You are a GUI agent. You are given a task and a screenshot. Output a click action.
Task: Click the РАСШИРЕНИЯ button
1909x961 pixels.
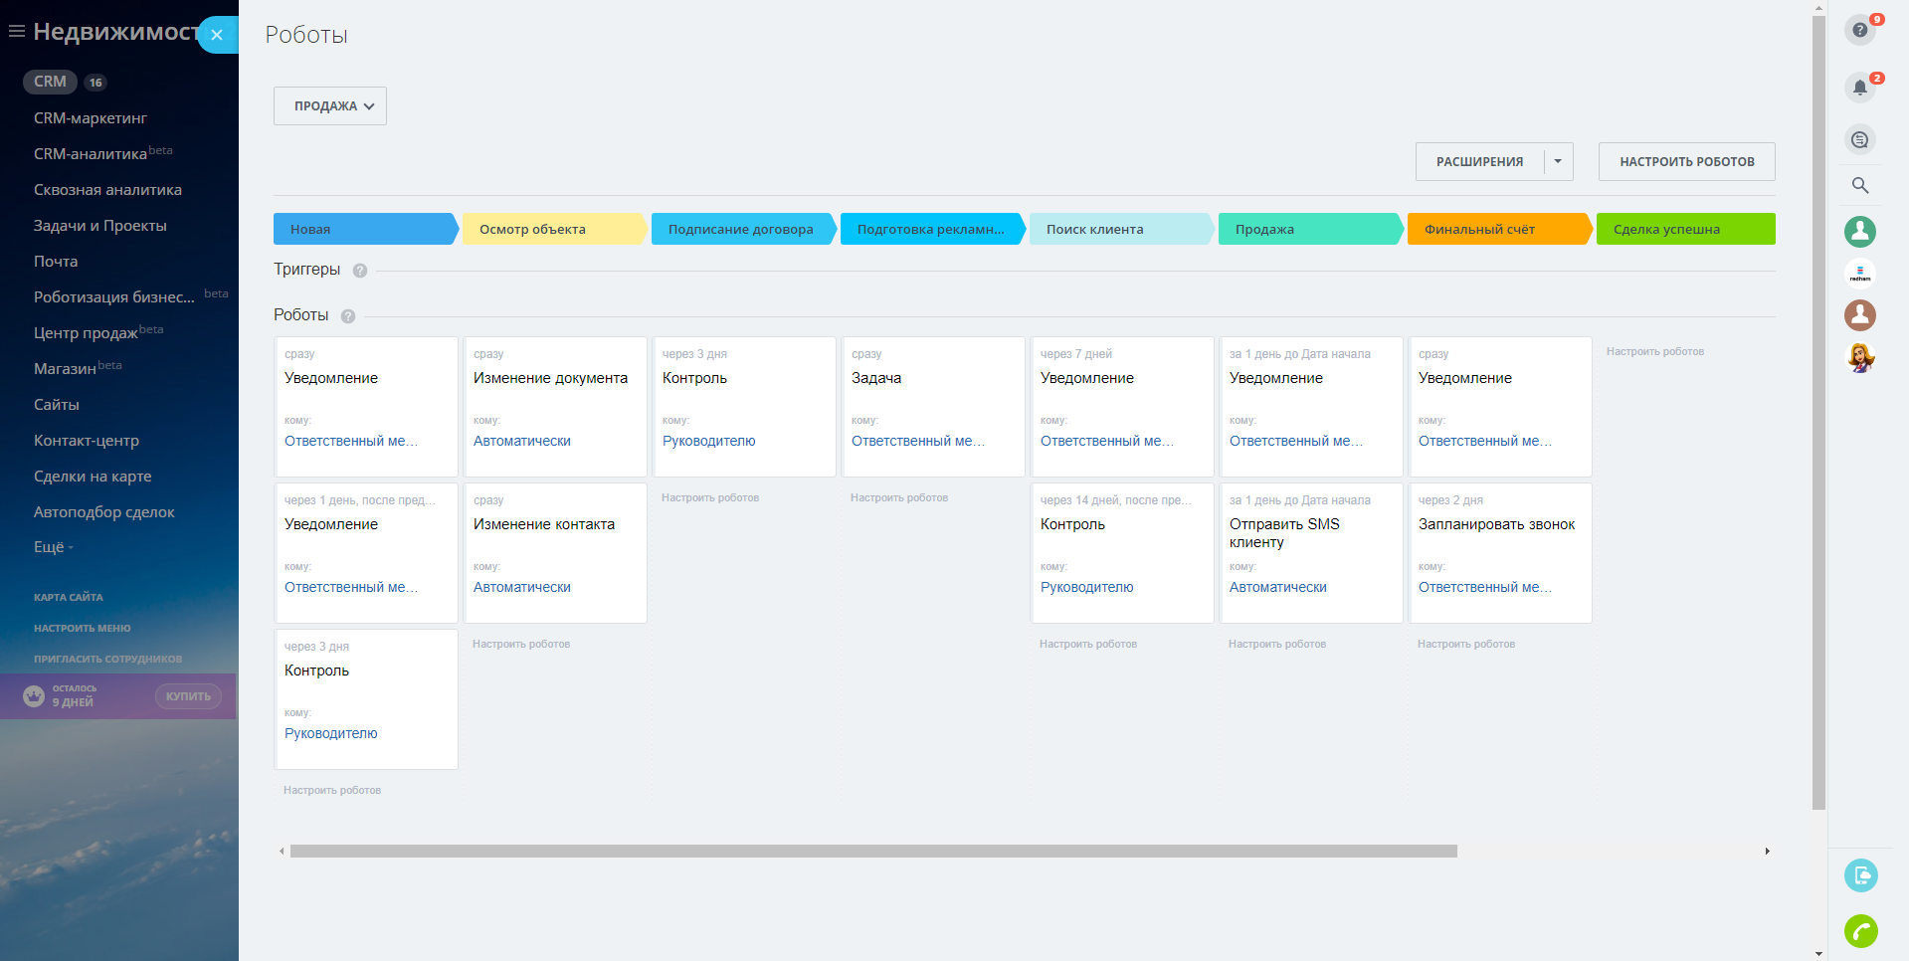click(1479, 161)
